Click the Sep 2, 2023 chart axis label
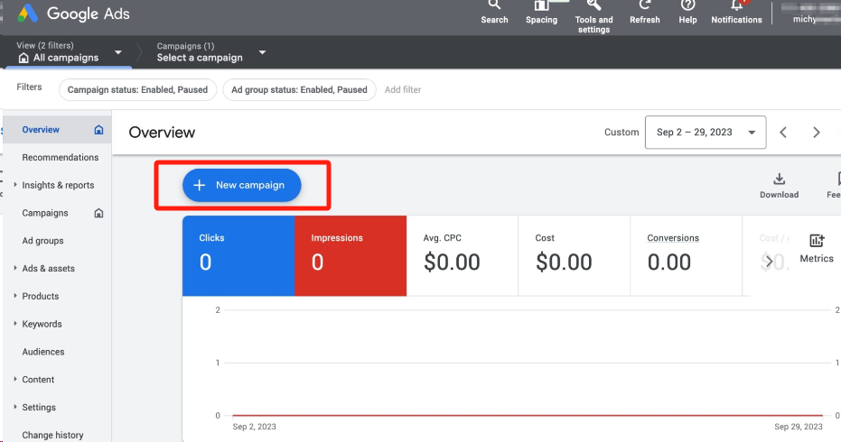The image size is (841, 442). coord(254,427)
